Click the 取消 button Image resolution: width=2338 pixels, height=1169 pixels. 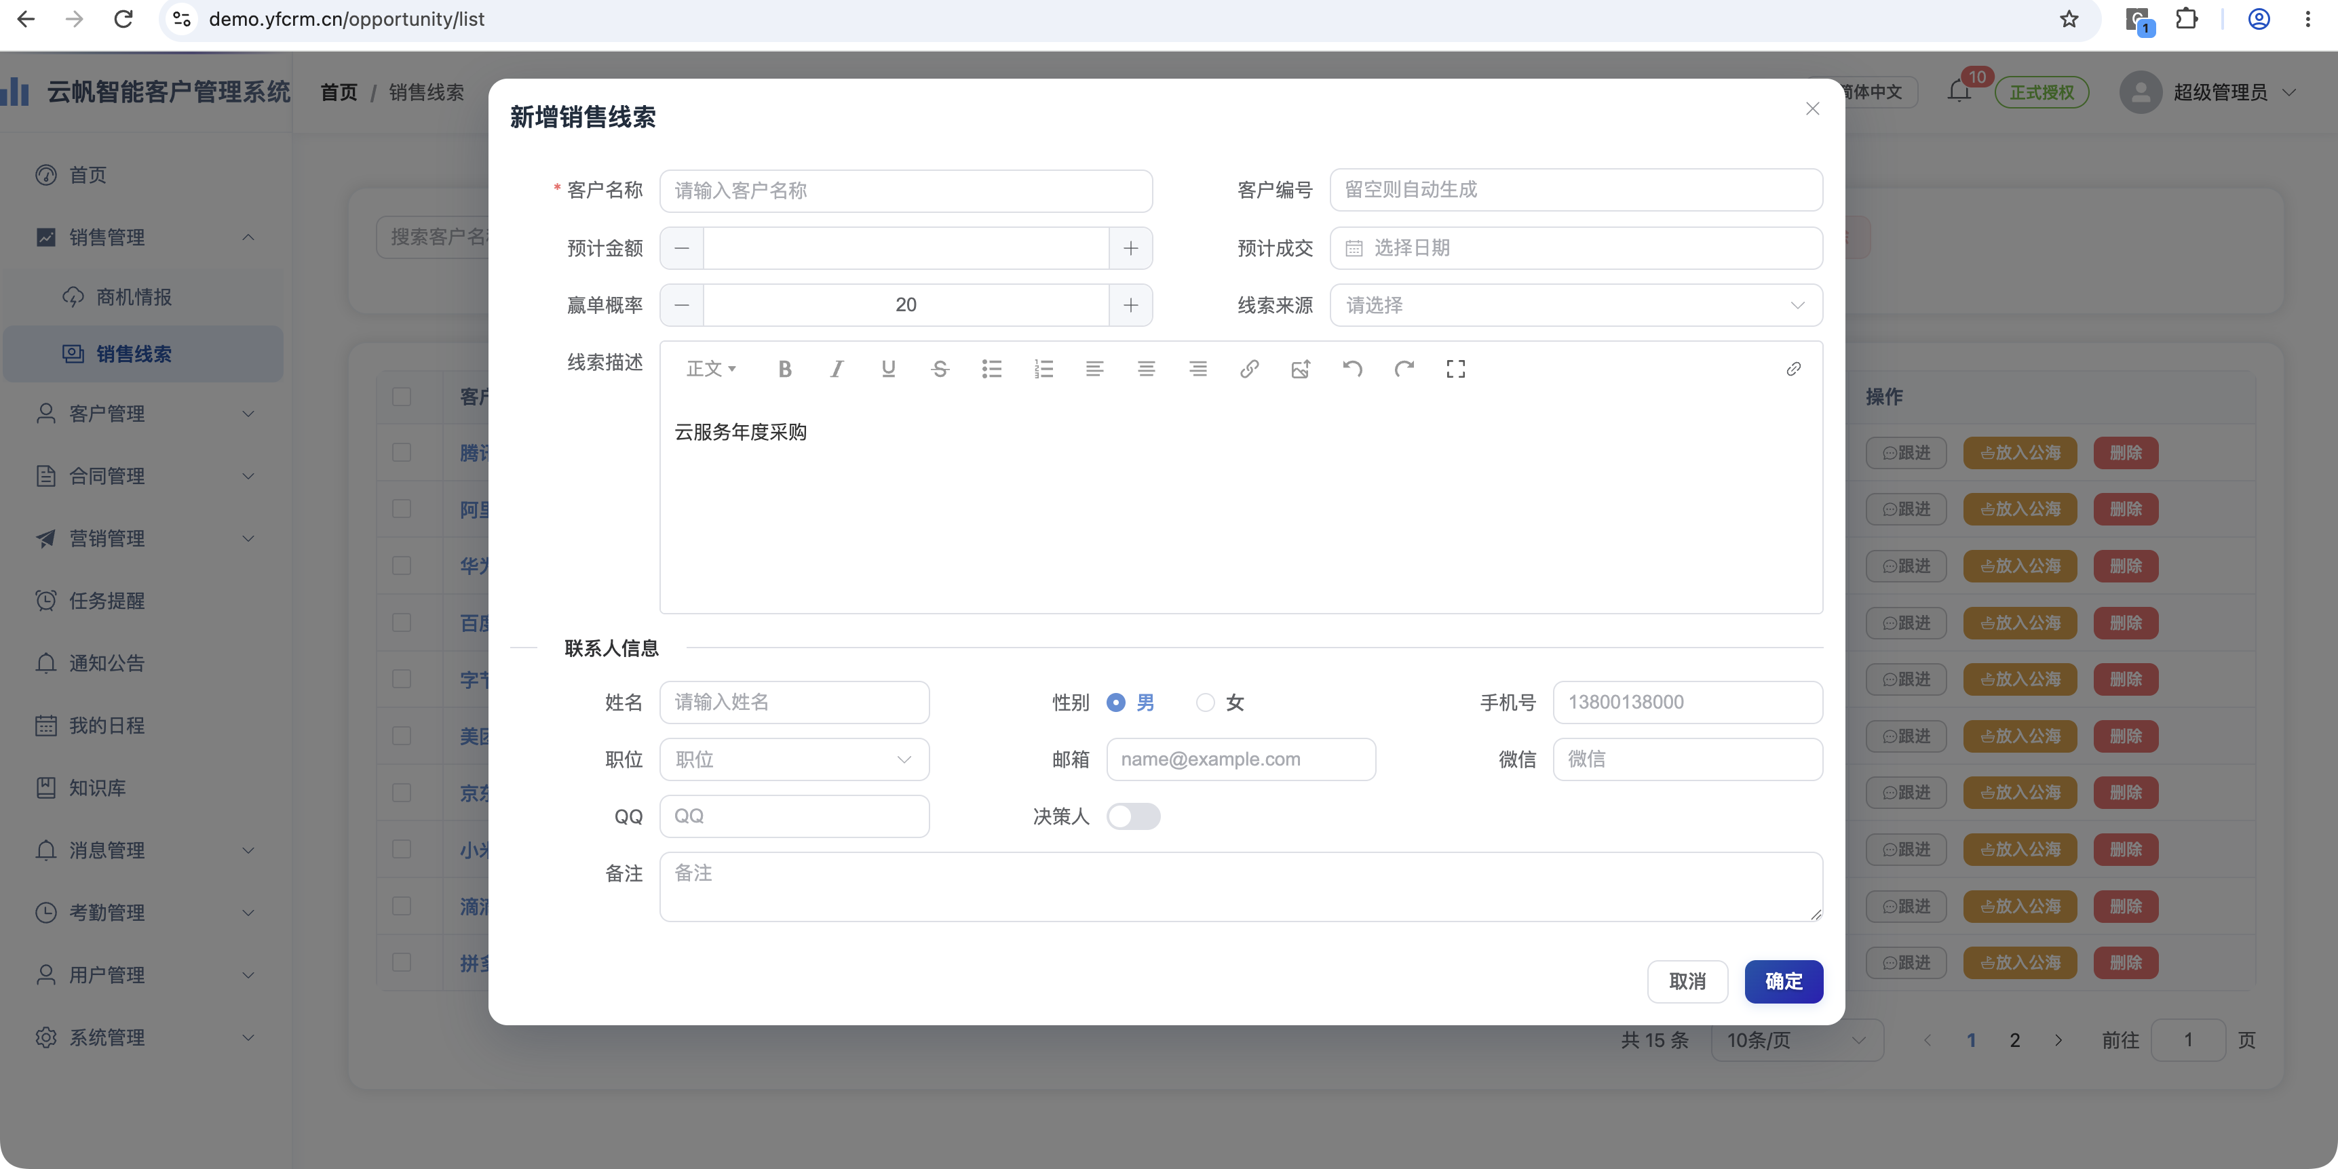click(1687, 981)
